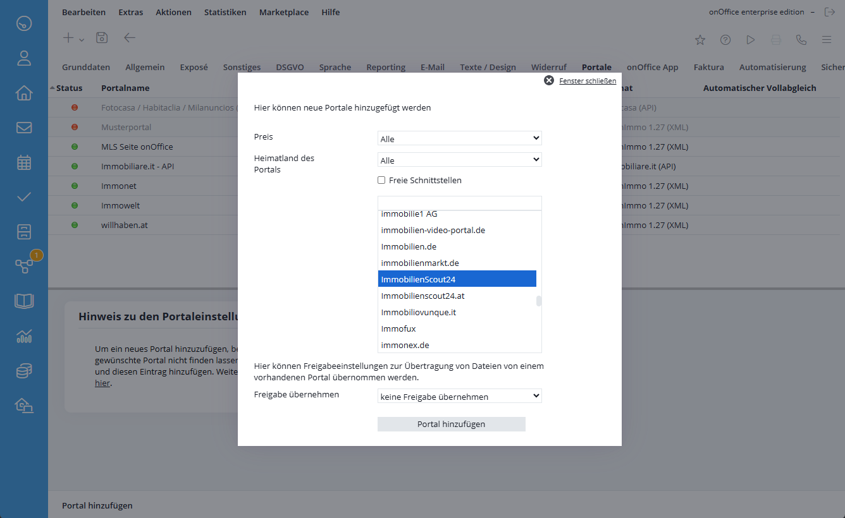The width and height of the screenshot is (845, 518).
Task: Open the Freigabe übernehmen dropdown
Action: pyautogui.click(x=459, y=396)
